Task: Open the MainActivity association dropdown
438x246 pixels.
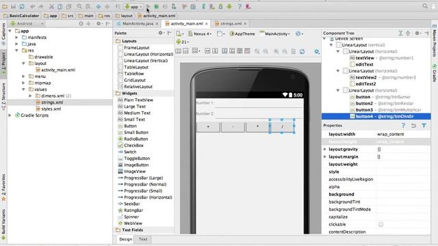Action: pos(275,33)
